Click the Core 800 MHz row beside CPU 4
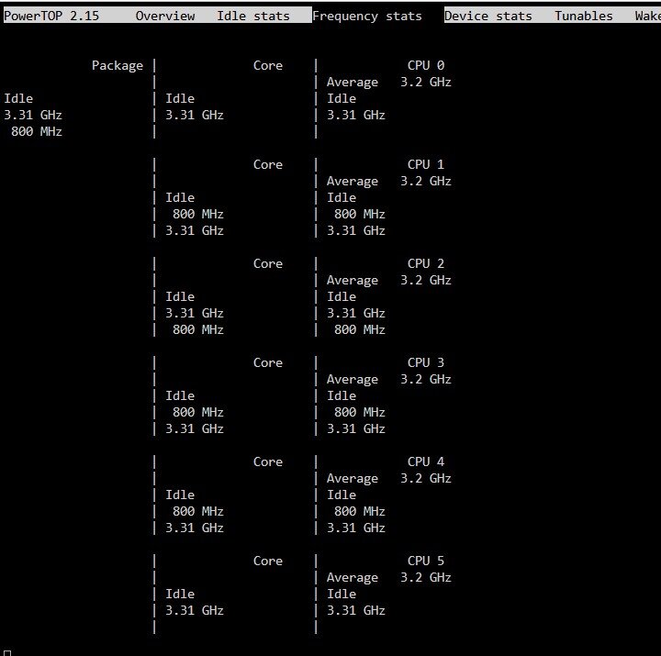This screenshot has height=656, width=661. tap(198, 511)
